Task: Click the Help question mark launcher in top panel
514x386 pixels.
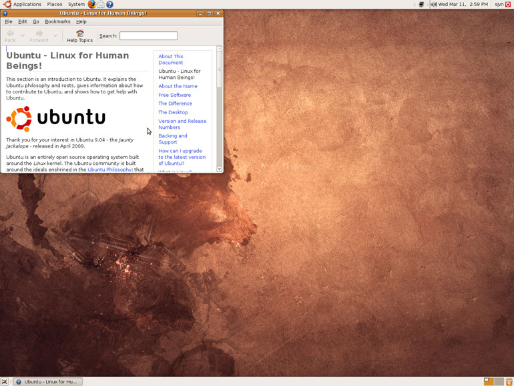Action: coord(110,4)
